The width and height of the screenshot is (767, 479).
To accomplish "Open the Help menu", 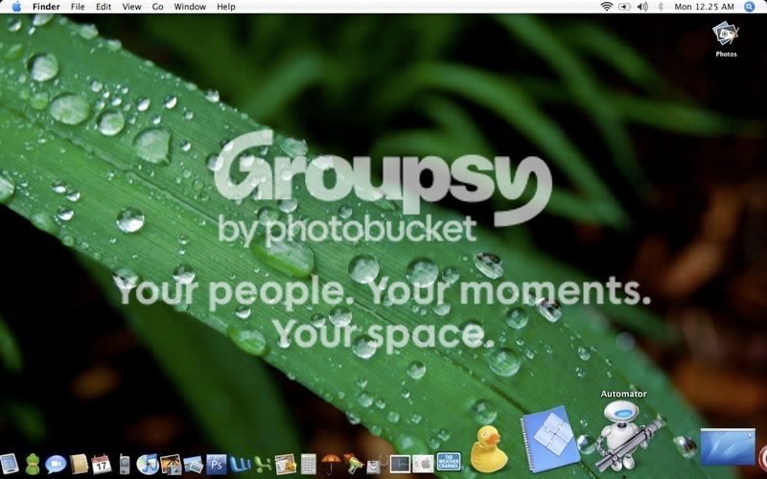I will [x=226, y=7].
